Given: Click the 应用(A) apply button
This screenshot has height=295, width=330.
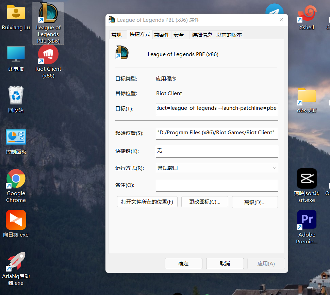Looking at the screenshot, I should click(x=266, y=264).
